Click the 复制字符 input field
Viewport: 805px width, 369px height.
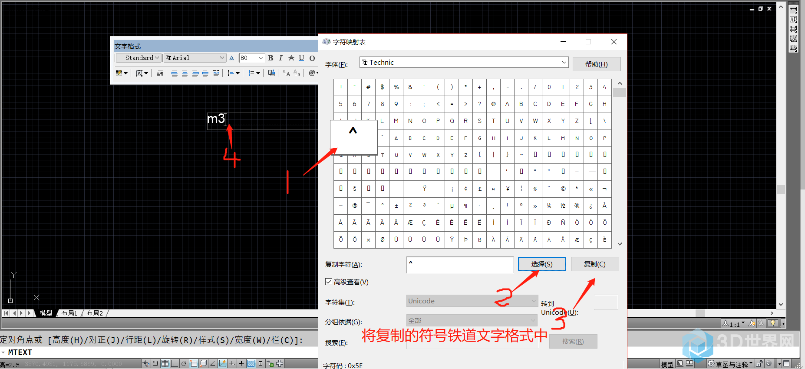coord(460,265)
